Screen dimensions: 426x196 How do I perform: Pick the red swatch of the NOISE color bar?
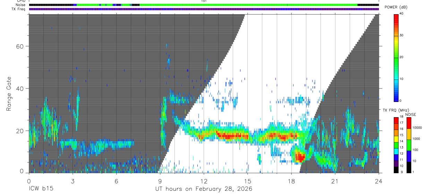(408, 123)
